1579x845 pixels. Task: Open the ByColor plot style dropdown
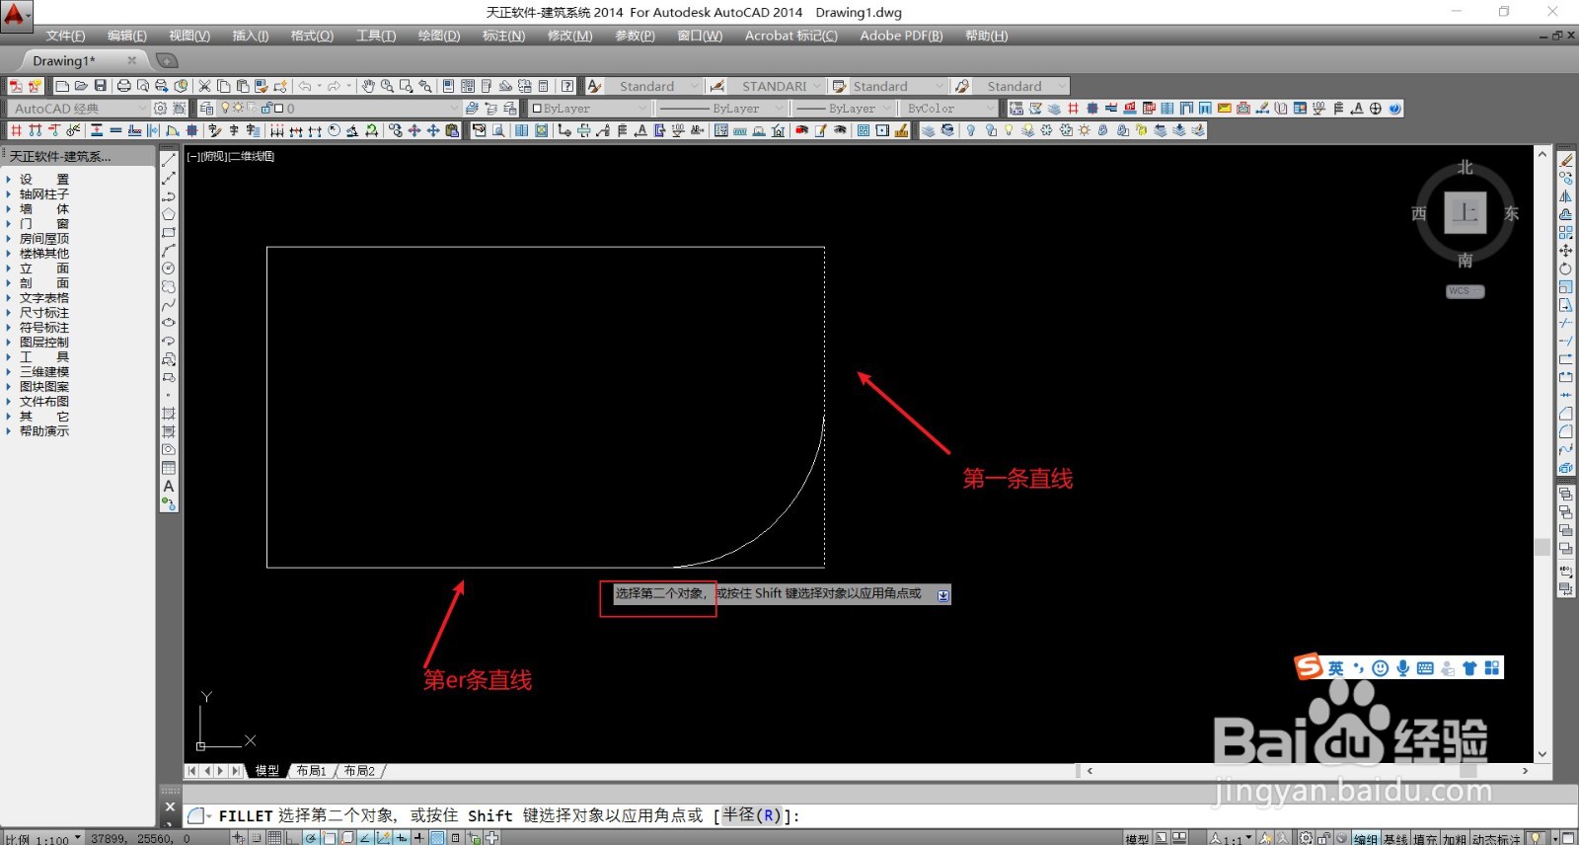click(951, 109)
